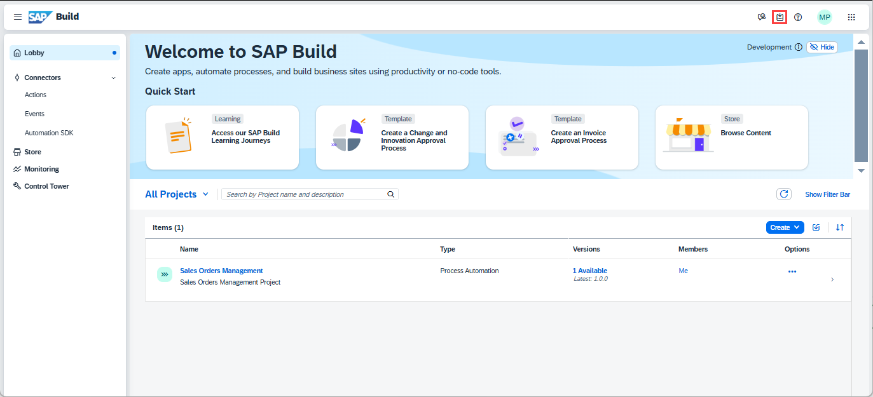Viewport: 873px width, 397px height.
Task: Click the Name column header
Action: coord(189,249)
